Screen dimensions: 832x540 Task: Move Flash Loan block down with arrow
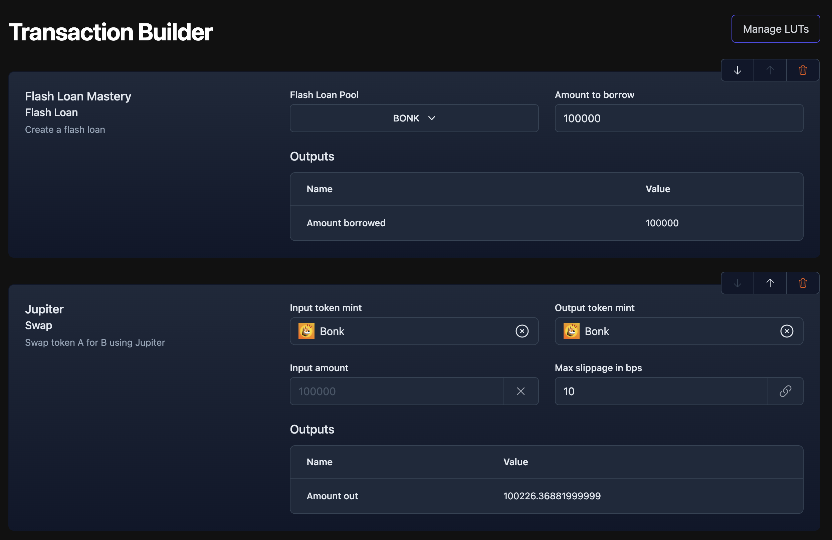point(737,70)
